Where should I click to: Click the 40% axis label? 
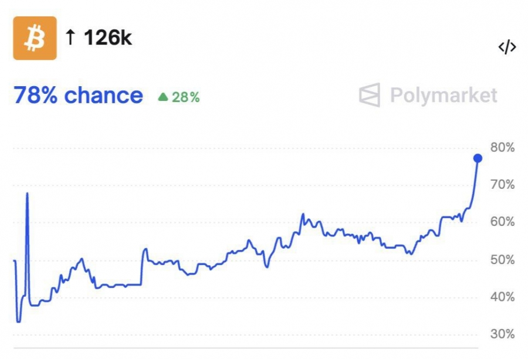(502, 297)
